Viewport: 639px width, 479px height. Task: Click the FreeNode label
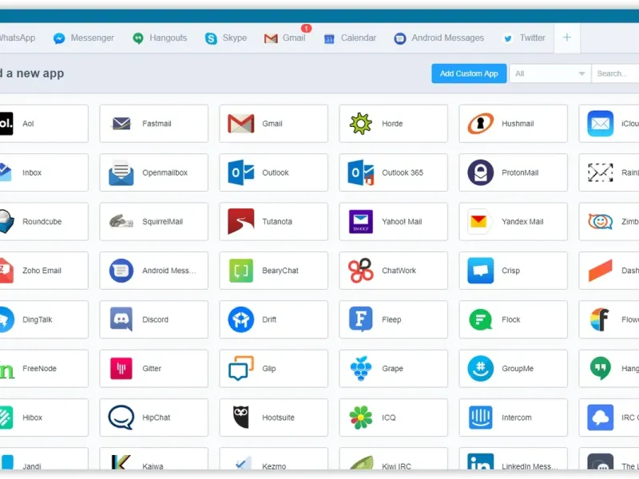(x=39, y=369)
